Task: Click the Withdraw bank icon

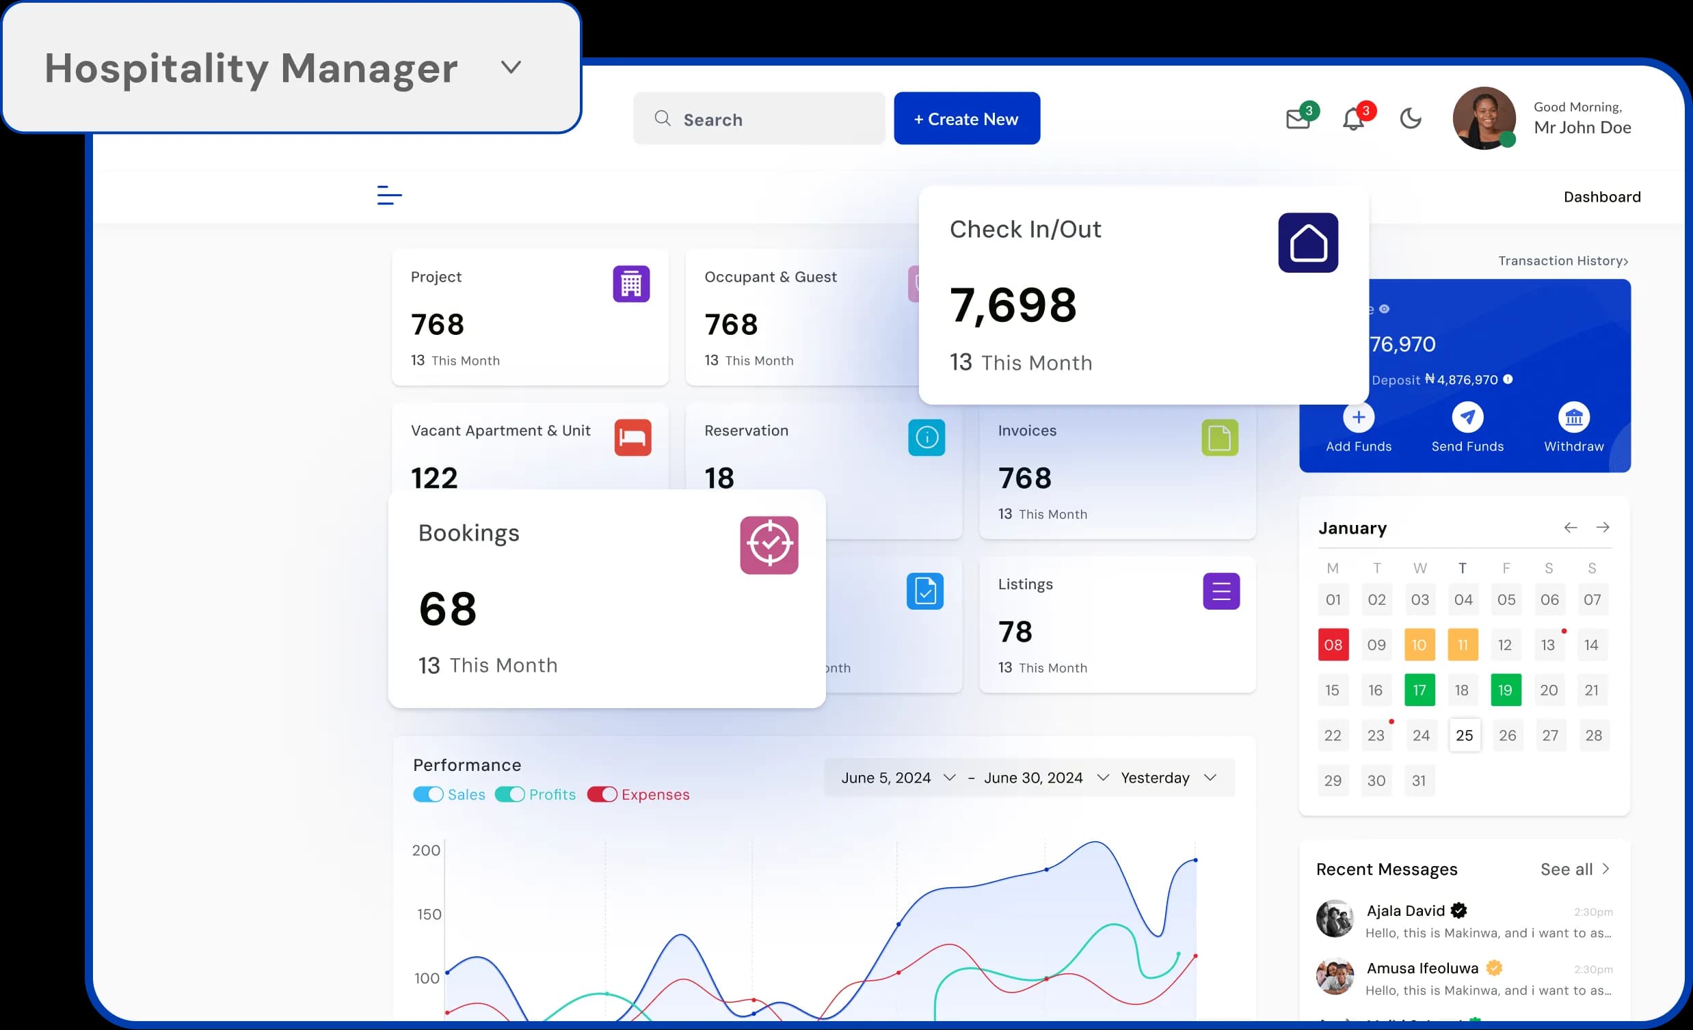Action: (x=1573, y=417)
